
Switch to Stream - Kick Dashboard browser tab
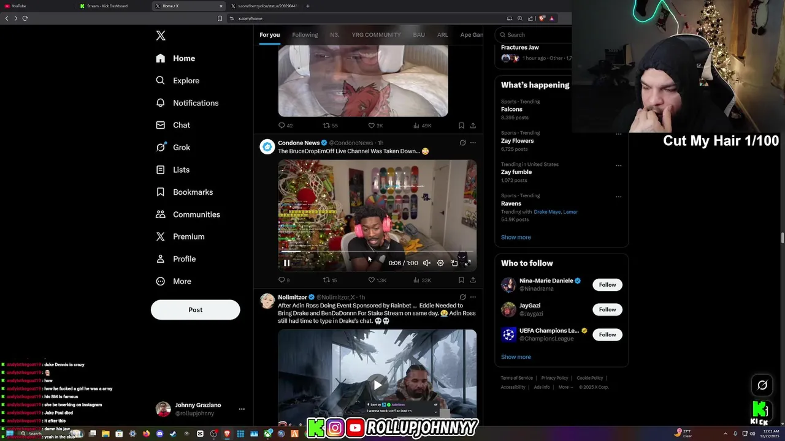(110, 6)
